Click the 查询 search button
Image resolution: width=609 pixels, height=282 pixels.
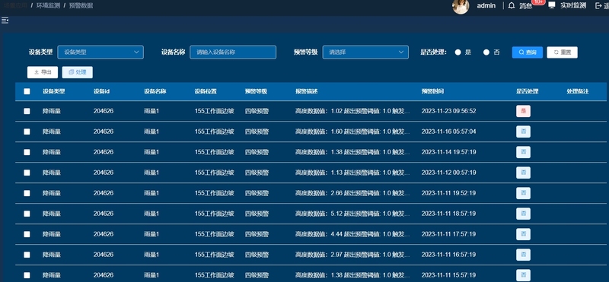click(x=528, y=52)
